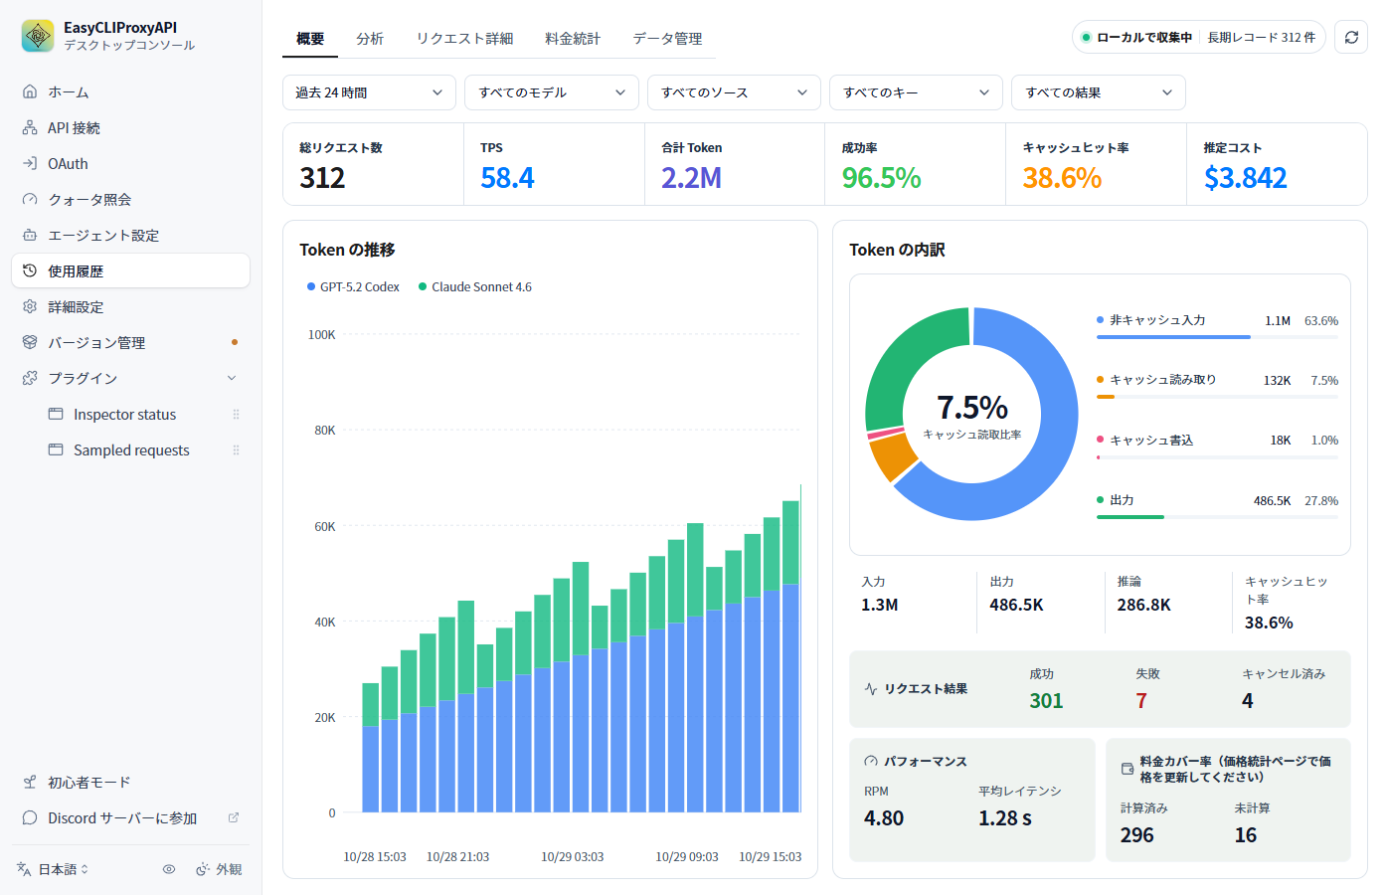The height and width of the screenshot is (895, 1388).
Task: Toggle the eye visibility icon in sidebar footer
Action: point(169,869)
